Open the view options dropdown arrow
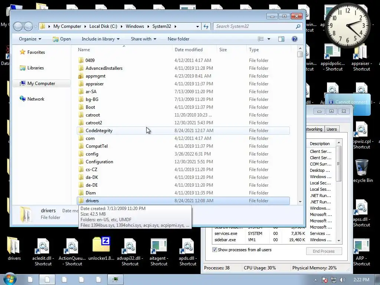 pos(269,39)
